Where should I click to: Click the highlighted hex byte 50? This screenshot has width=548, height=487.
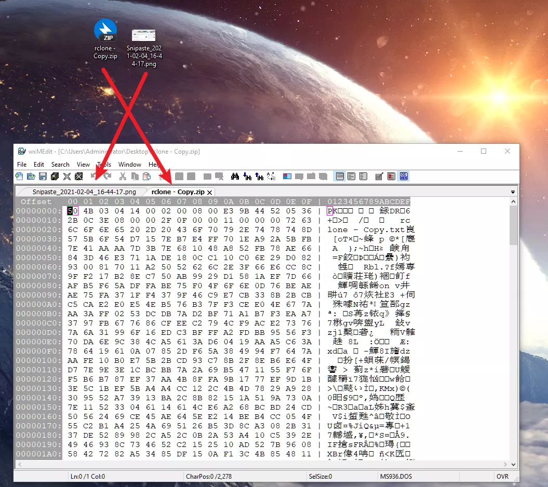click(73, 211)
